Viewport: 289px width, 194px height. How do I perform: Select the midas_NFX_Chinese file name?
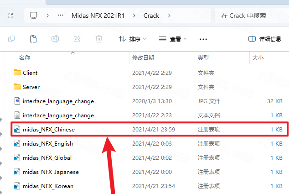pos(49,130)
